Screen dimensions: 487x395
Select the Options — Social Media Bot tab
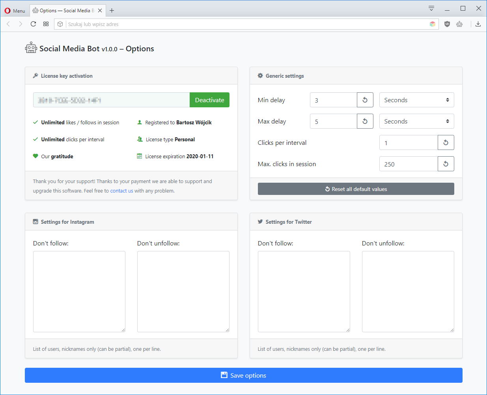pos(67,11)
